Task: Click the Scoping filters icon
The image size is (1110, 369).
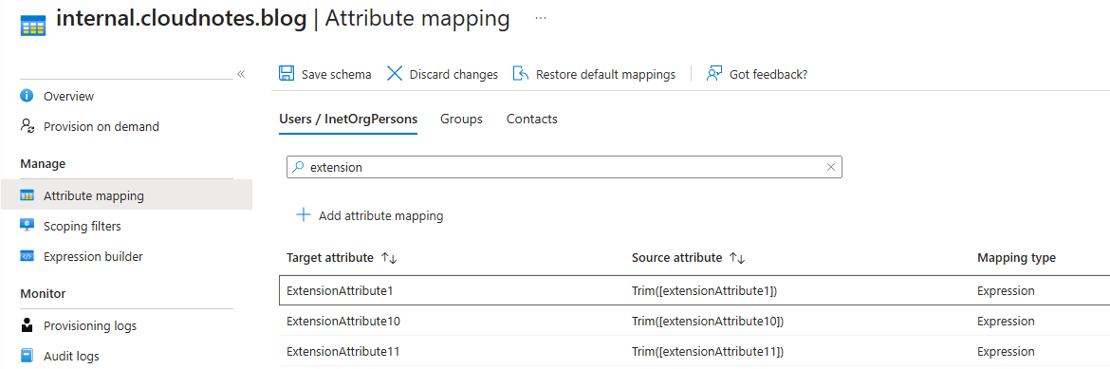Action: tap(28, 226)
